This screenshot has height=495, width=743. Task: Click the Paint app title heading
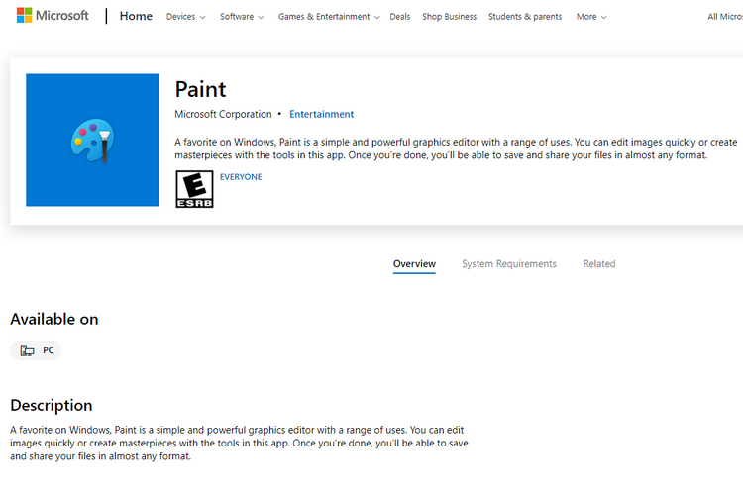tap(200, 89)
